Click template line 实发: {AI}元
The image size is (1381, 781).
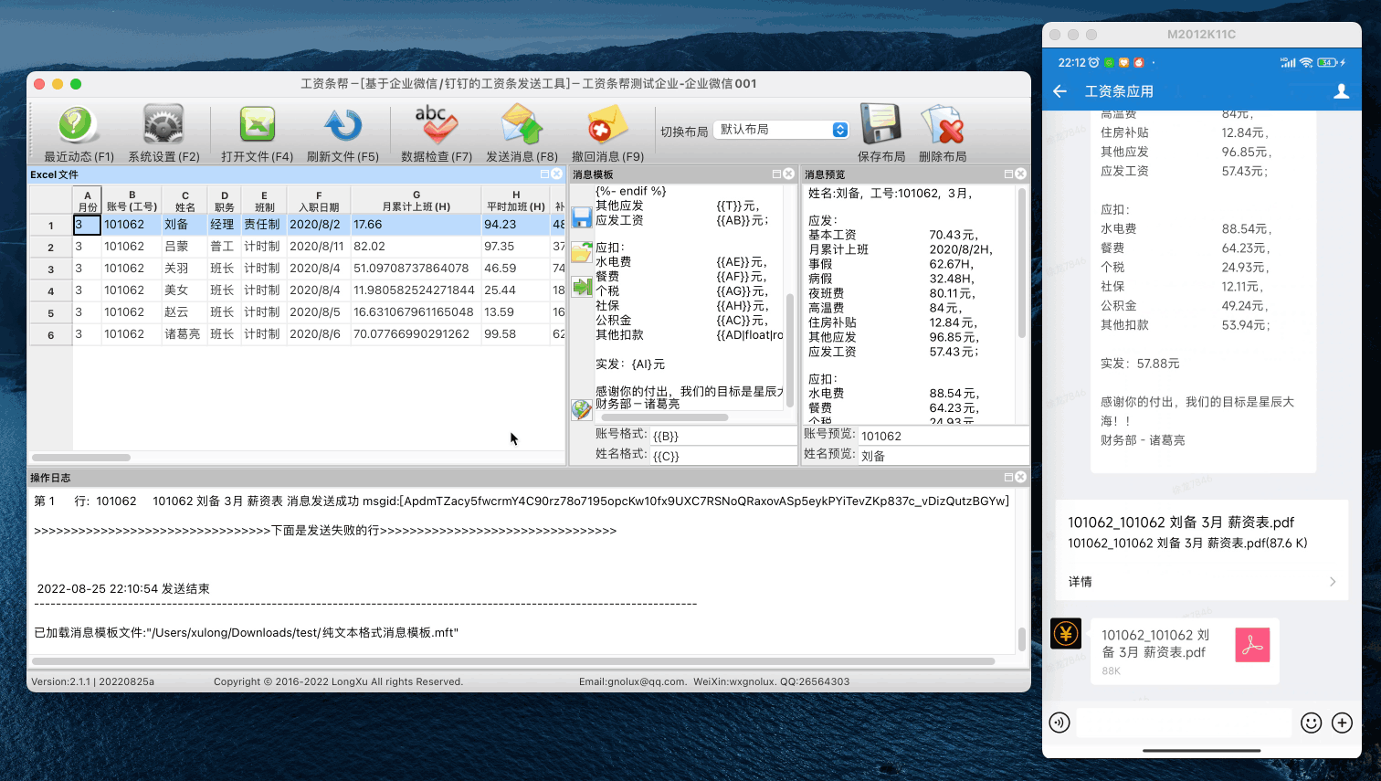click(x=630, y=364)
